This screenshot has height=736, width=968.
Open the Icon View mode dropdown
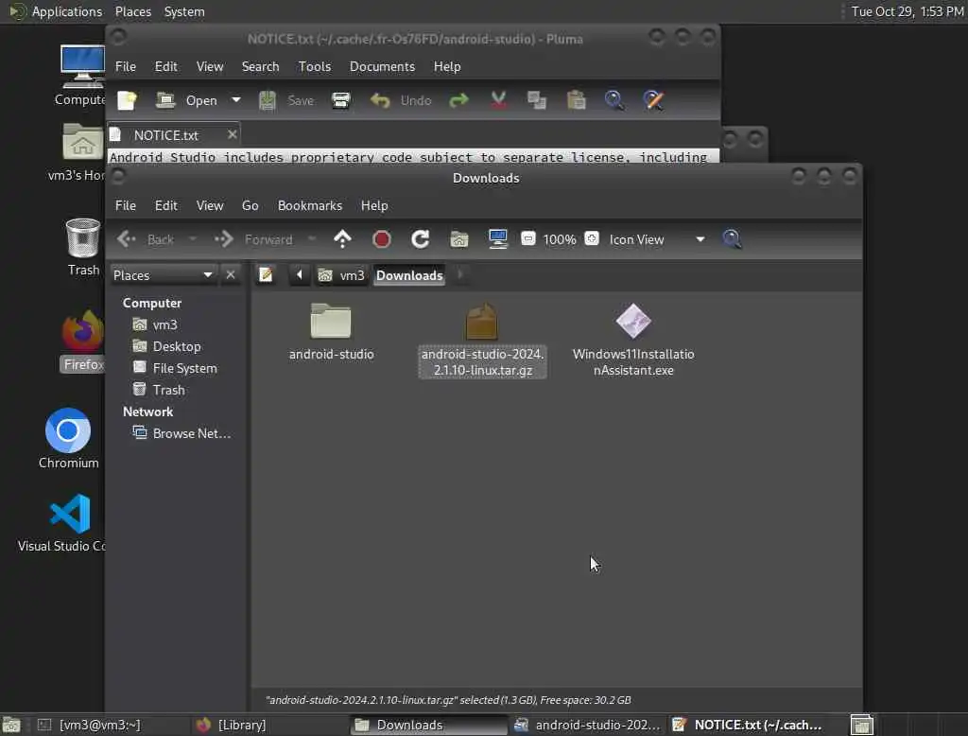[x=657, y=239]
